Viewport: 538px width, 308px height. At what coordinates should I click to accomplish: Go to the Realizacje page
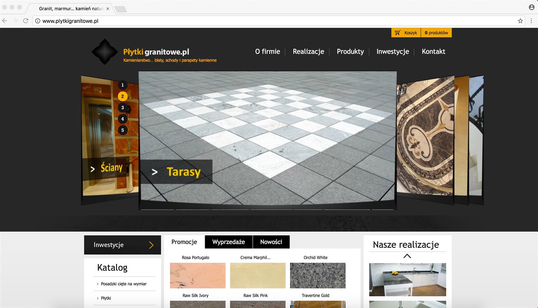pyautogui.click(x=308, y=52)
